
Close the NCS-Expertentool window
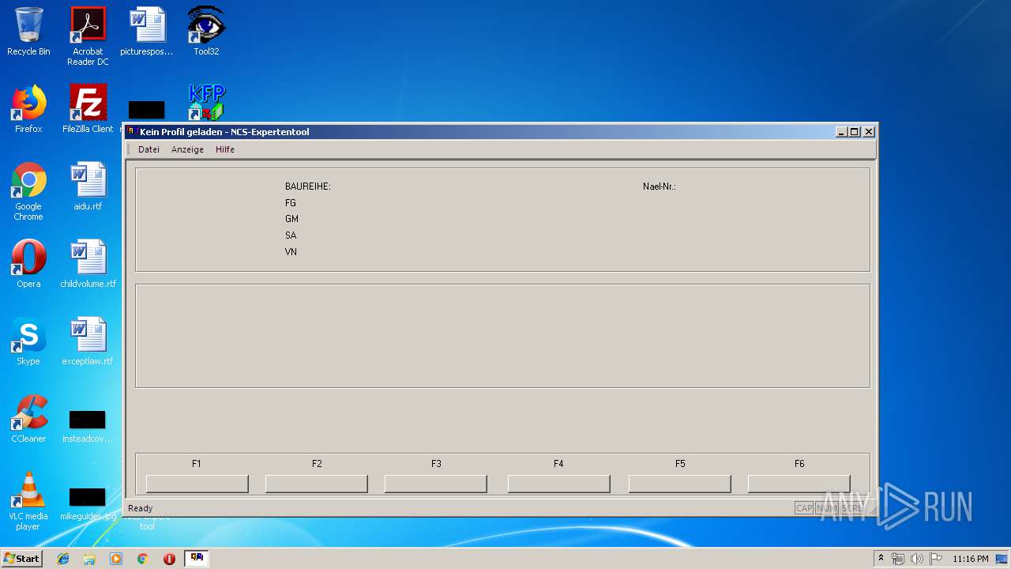[x=869, y=132]
